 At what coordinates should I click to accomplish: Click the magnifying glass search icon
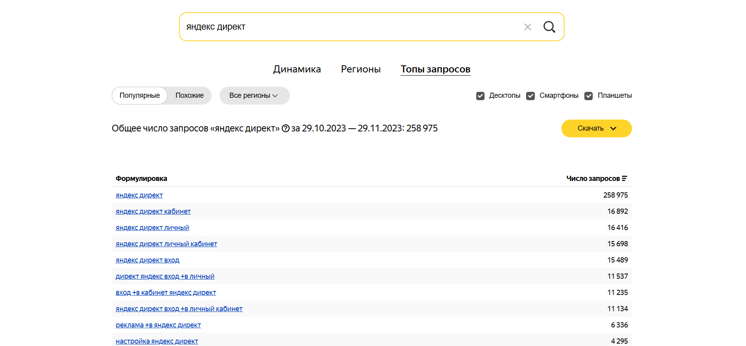(x=549, y=27)
